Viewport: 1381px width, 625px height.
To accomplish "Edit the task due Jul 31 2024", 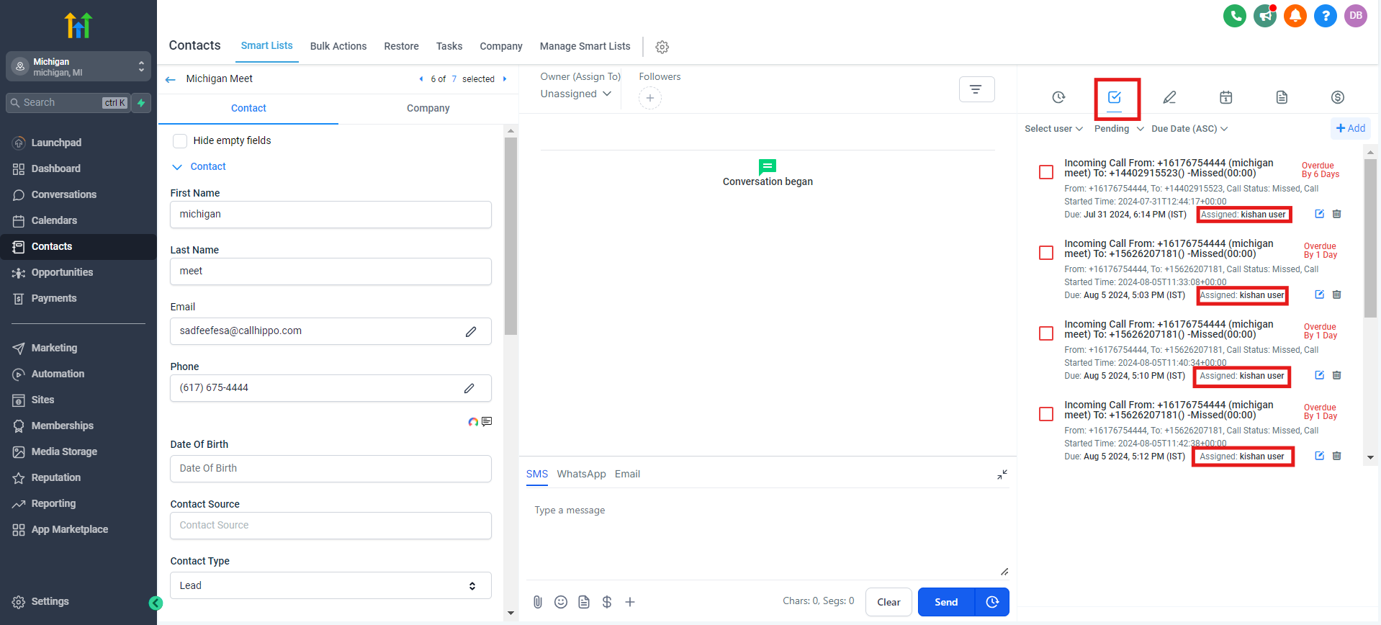I will [1320, 214].
